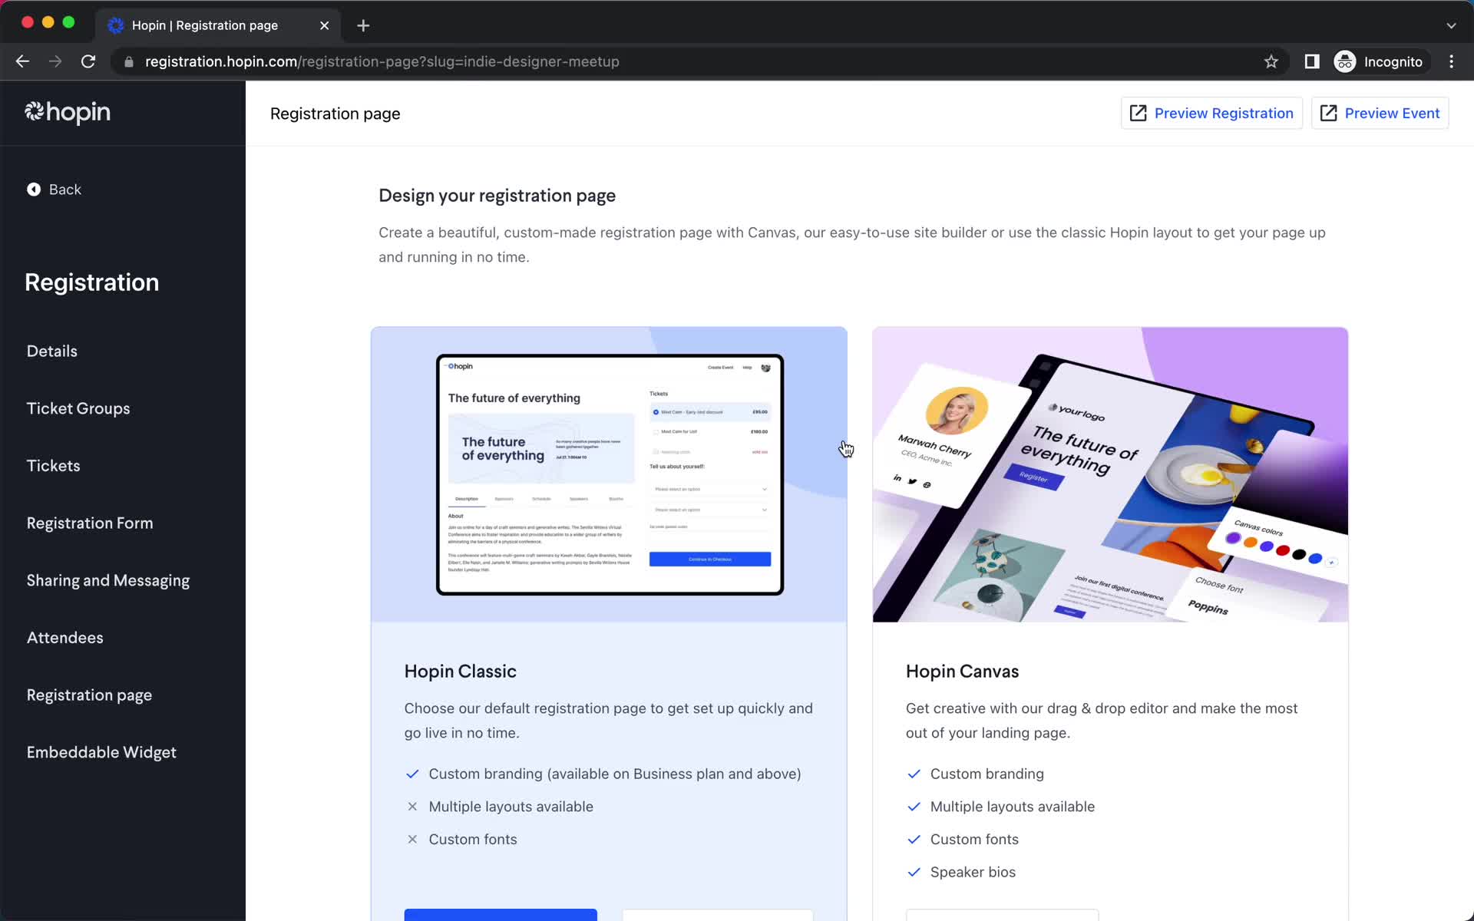
Task: Click the Hopin favicon in browser tab
Action: (x=116, y=25)
